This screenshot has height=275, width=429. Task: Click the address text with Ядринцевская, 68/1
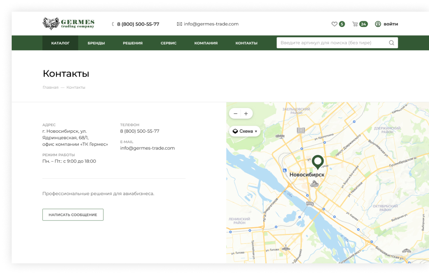75,138
